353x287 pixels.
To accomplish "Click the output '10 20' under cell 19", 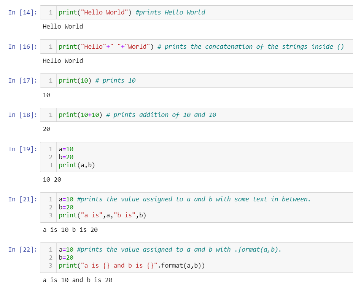I will click(x=52, y=180).
